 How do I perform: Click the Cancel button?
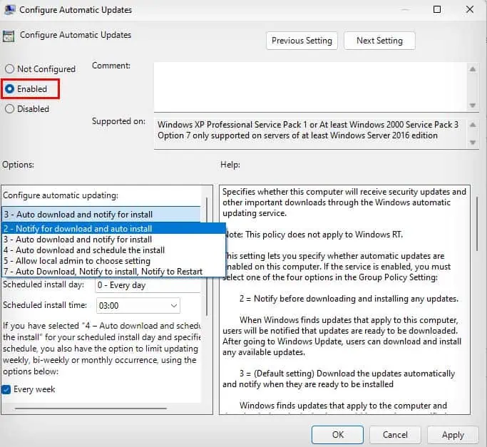tap(395, 435)
